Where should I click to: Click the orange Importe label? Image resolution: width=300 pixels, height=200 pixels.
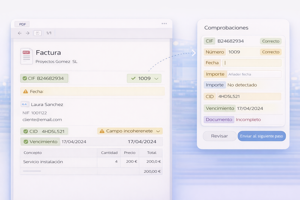pos(215,74)
